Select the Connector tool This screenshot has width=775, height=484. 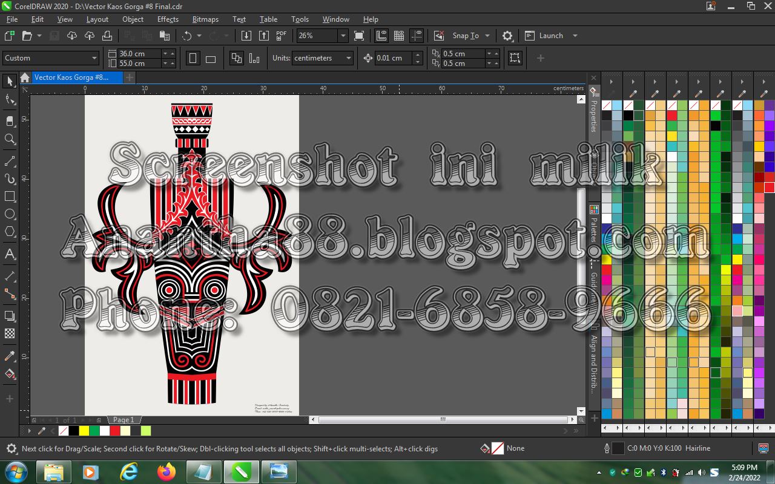click(10, 294)
